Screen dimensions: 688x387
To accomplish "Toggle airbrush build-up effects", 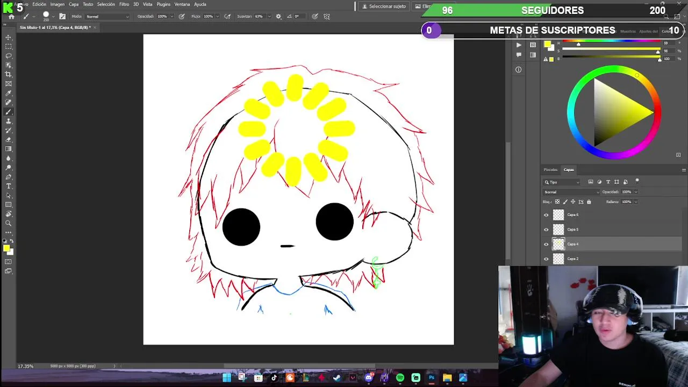I will coord(227,16).
